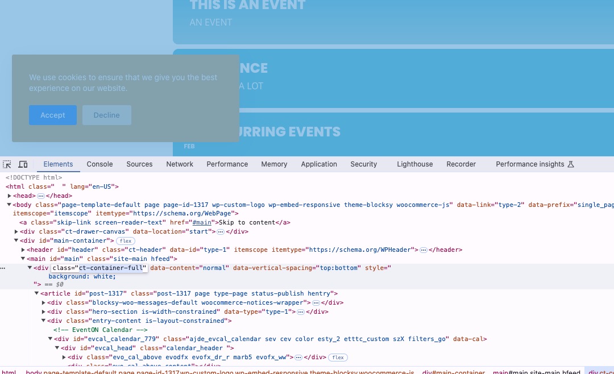Viewport: 614px width, 374px height.
Task: Collapse the body element node
Action: pyautogui.click(x=9, y=205)
